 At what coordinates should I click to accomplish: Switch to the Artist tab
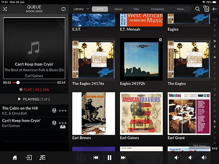100,9
